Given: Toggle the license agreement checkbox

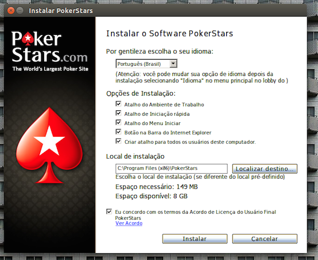Looking at the screenshot, I should click(109, 212).
